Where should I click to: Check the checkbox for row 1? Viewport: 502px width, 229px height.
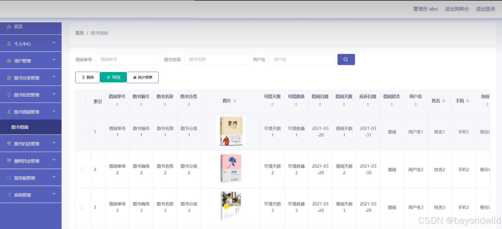tap(82, 132)
